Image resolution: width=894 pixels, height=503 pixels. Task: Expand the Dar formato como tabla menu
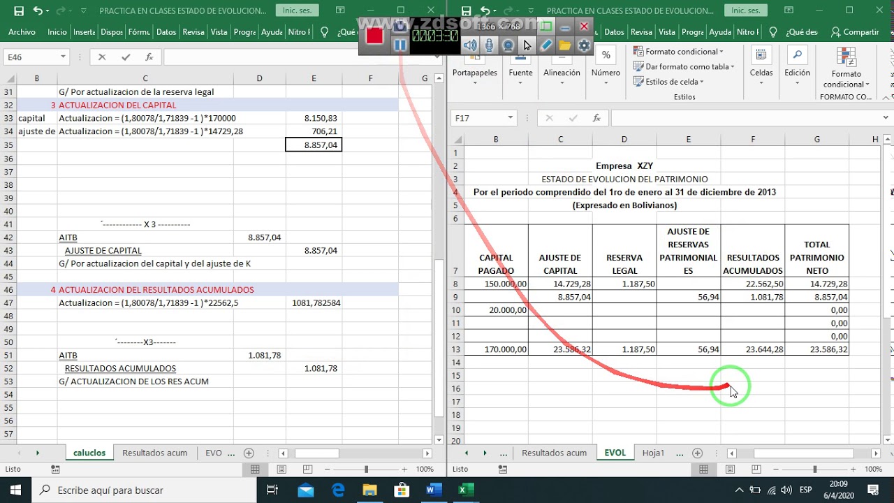pyautogui.click(x=684, y=66)
